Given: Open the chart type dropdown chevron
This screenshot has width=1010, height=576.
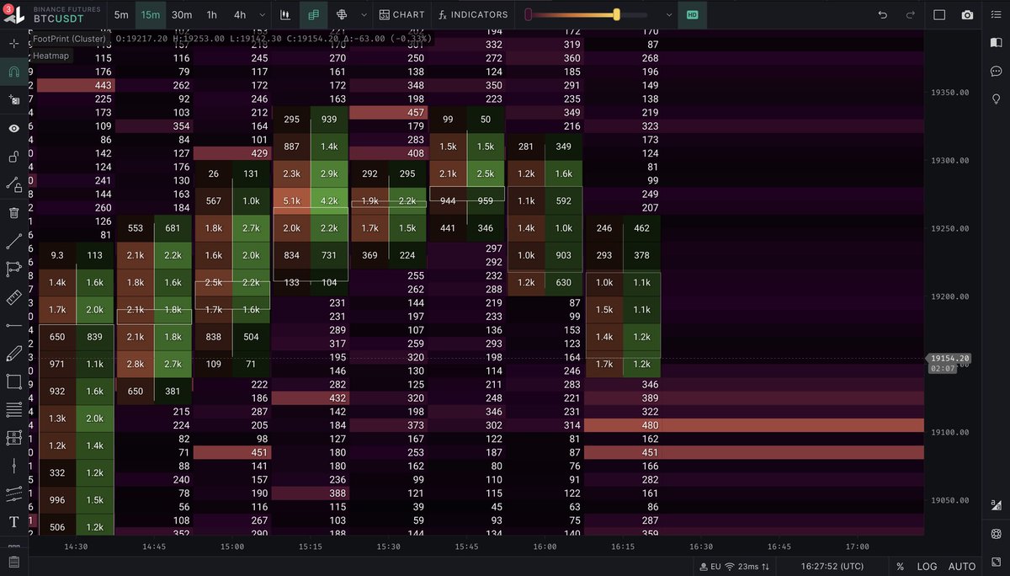Looking at the screenshot, I should click(x=362, y=14).
